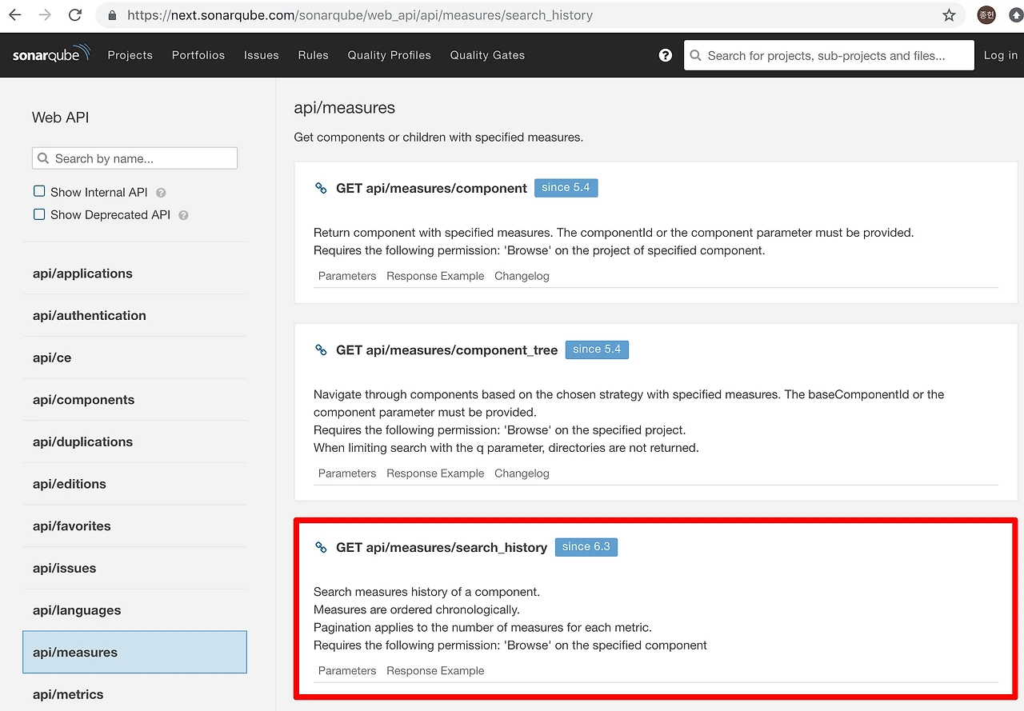Screen dimensions: 1024x711
Task: Navigate to Quality Profiles
Action: [x=390, y=55]
